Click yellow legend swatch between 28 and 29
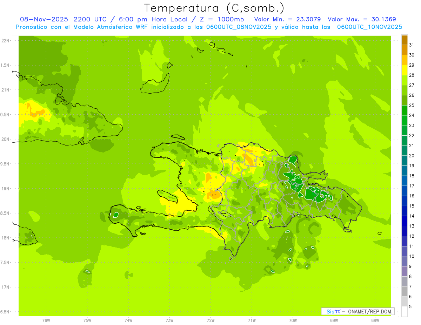This screenshot has width=421, height=325. click(405, 70)
